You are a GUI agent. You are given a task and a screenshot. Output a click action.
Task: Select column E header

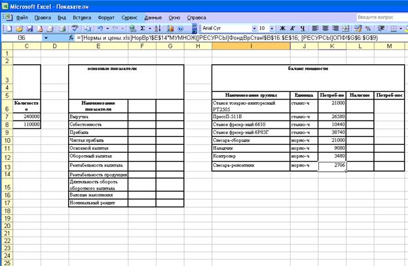98,46
